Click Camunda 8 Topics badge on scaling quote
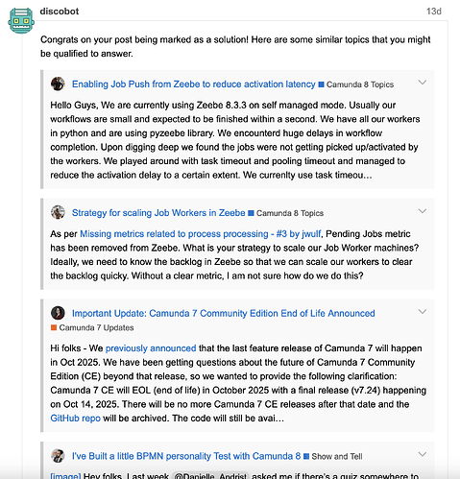Image resolution: width=460 pixels, height=479 pixels. coord(286,213)
